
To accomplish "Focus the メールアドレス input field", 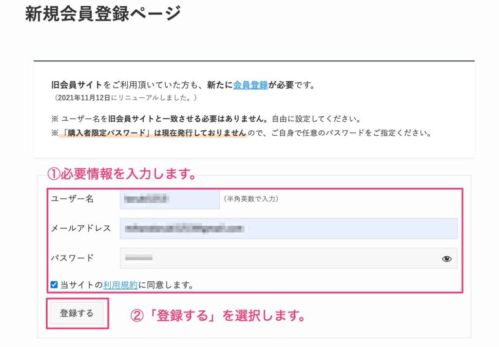I will (x=288, y=228).
